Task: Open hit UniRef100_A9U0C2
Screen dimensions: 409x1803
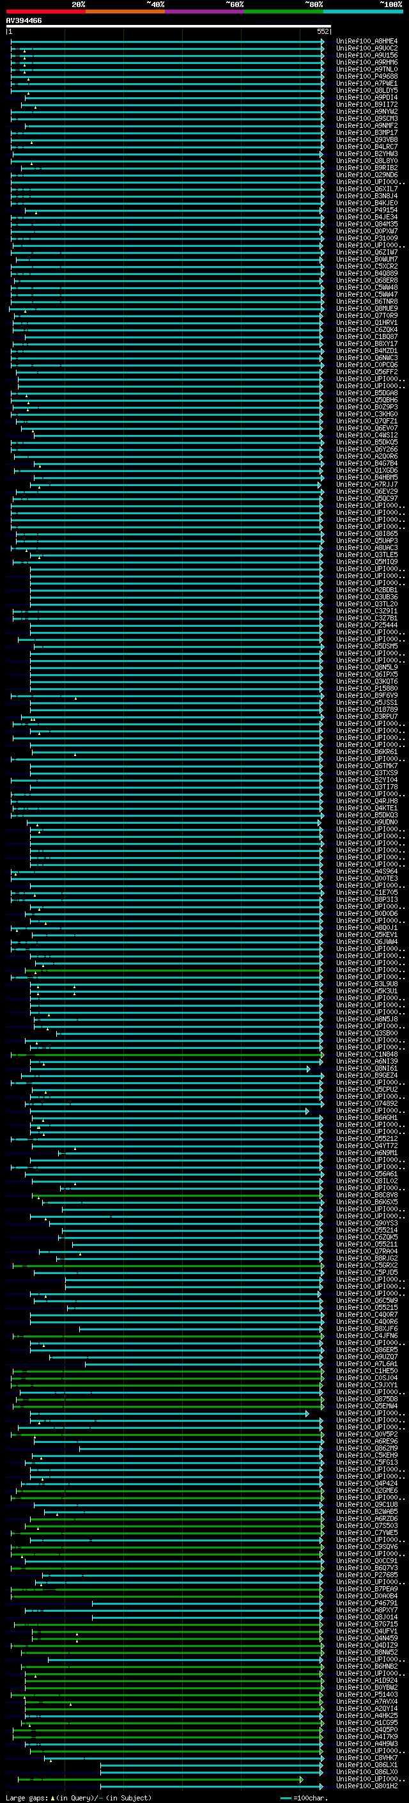Action: coord(367,49)
